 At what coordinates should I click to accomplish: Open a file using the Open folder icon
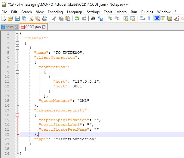point(10,19)
